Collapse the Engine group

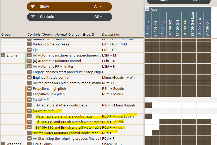[x=3, y=55]
